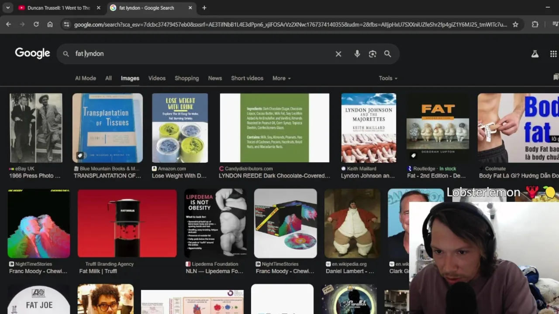Open the Blue Mountain Books source link
The height and width of the screenshot is (314, 559).
click(107, 168)
